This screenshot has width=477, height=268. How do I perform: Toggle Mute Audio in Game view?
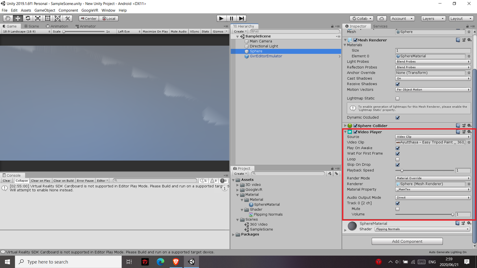point(179,31)
